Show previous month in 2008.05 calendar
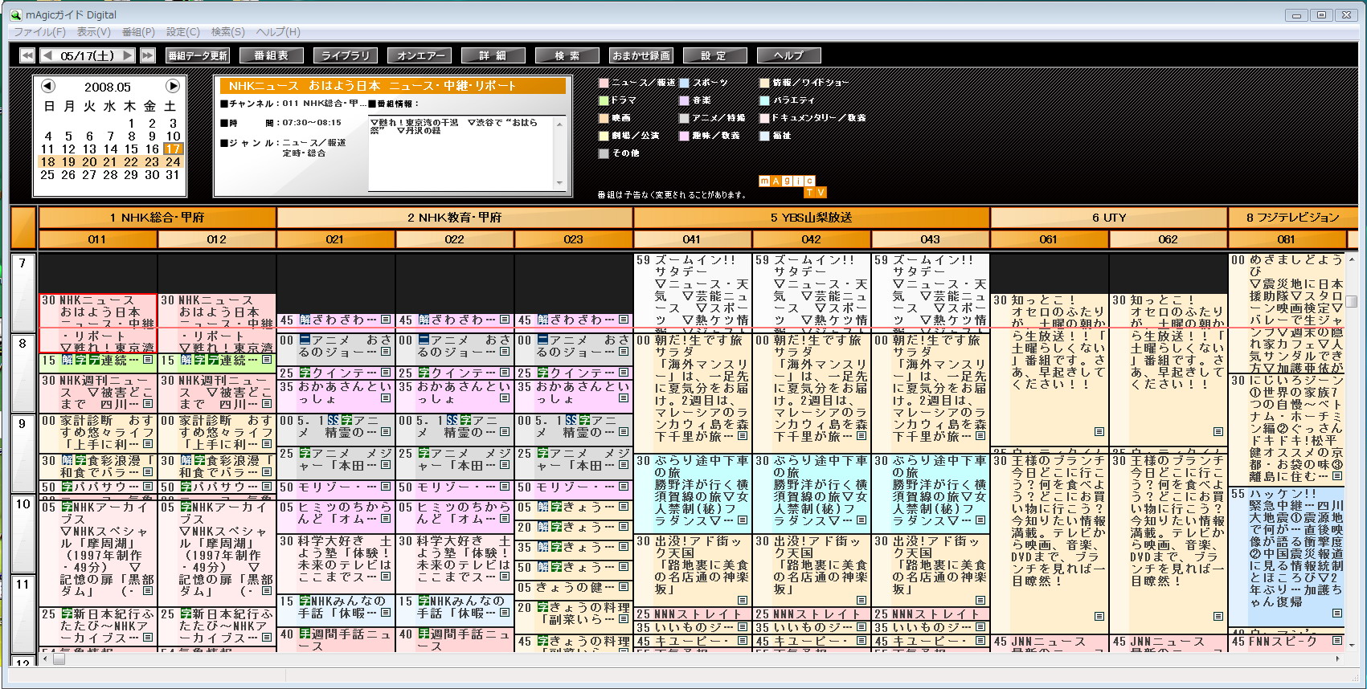The image size is (1367, 689). coord(47,86)
